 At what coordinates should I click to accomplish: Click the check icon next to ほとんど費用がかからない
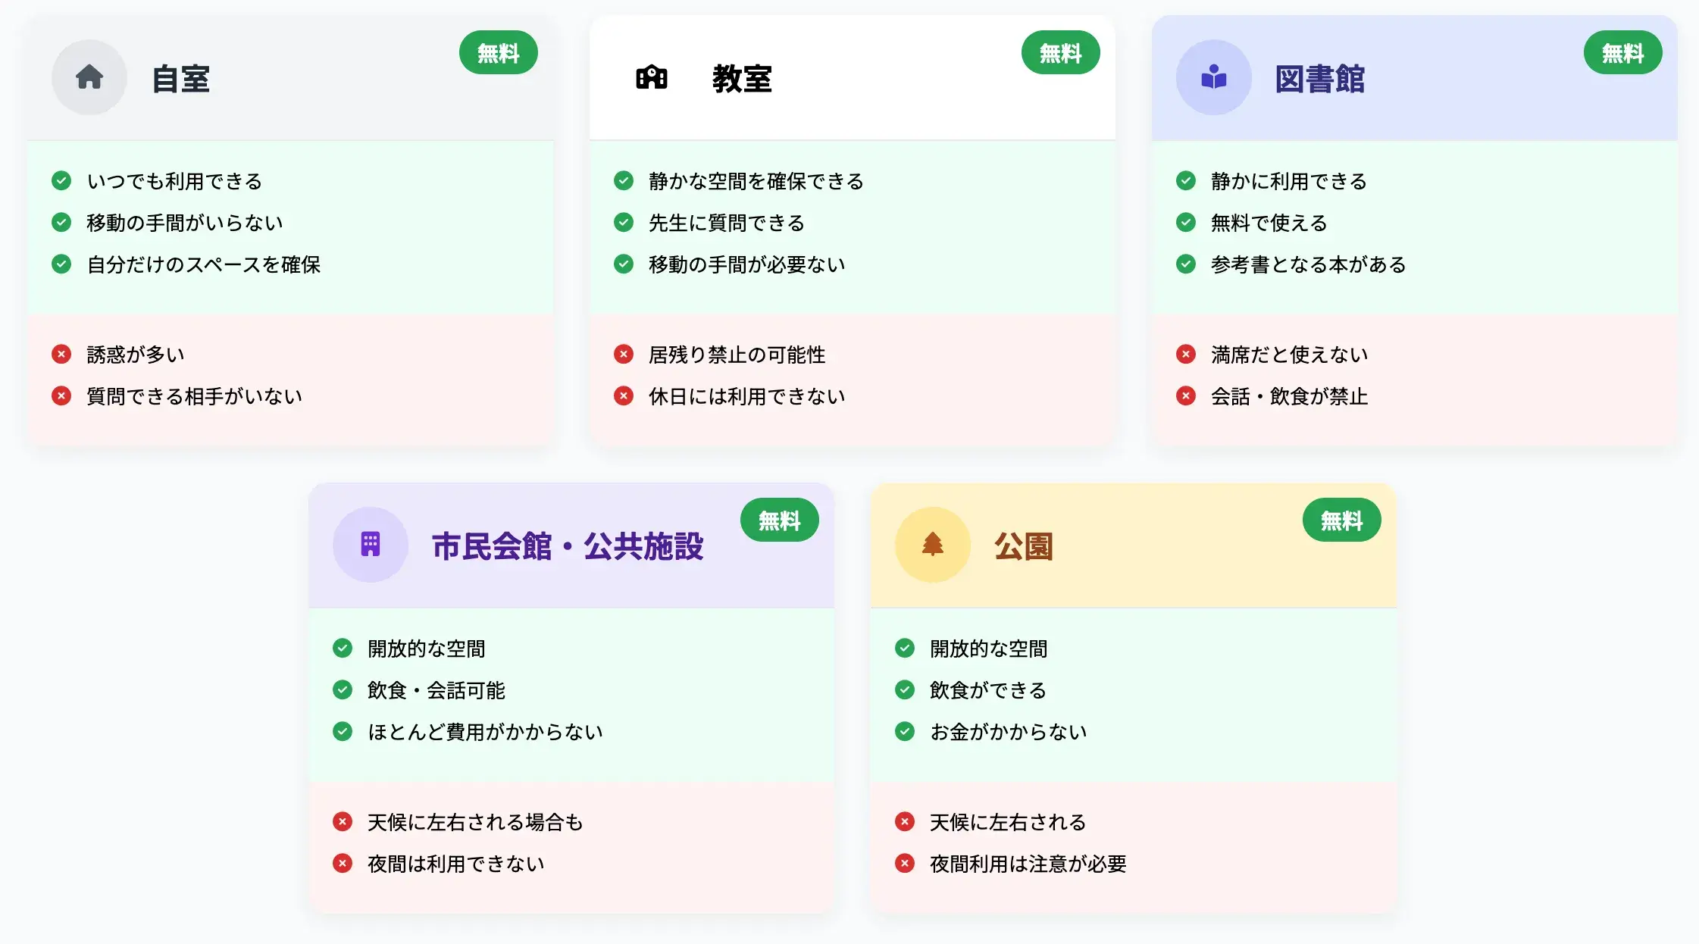pos(343,731)
